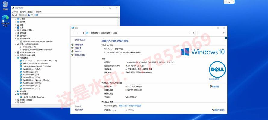Click the 更改产品密钥 link

tap(219, 110)
